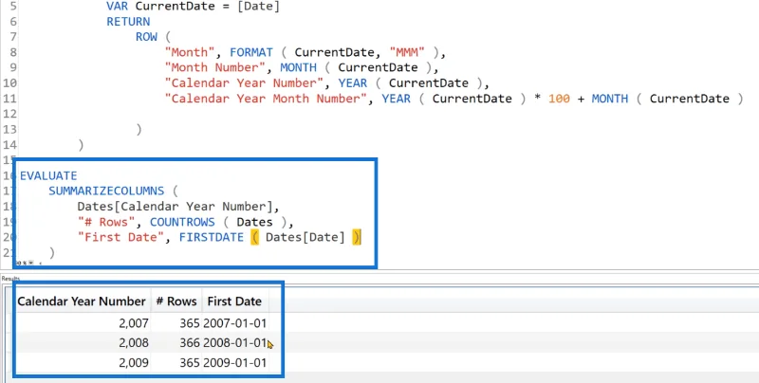This screenshot has width=759, height=383.
Task: Click the "Calendar Year Month Number" string
Action: (x=266, y=99)
